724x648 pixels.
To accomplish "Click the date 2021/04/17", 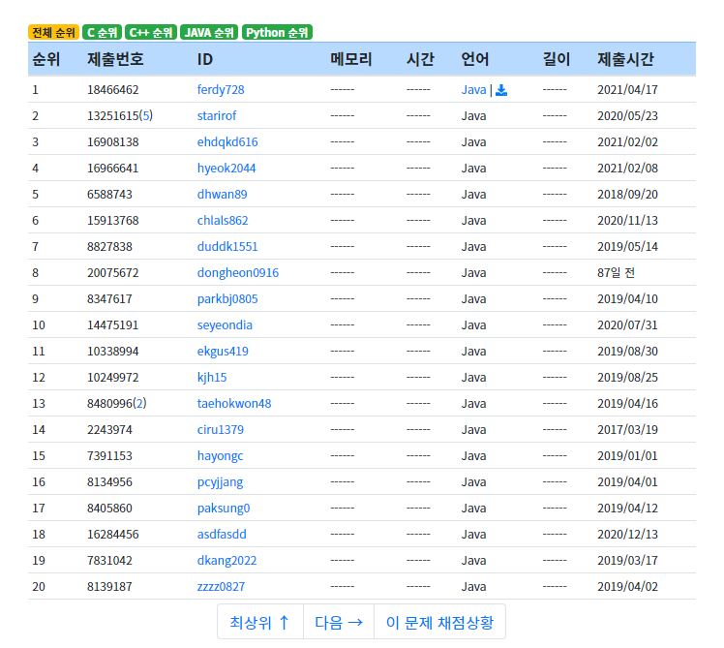I will (x=627, y=90).
